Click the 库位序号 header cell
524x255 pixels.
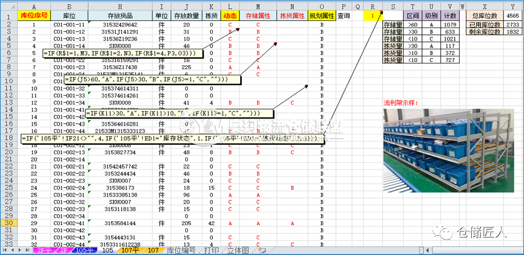[34, 15]
